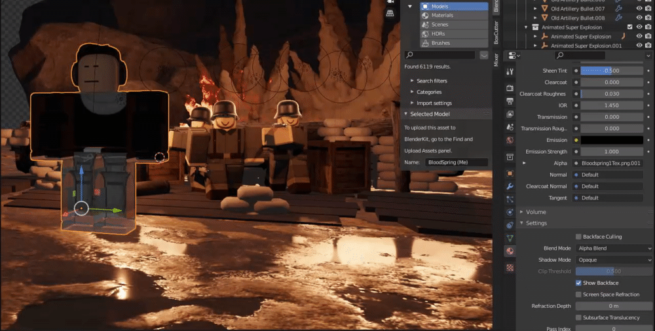Click the Clearcoat Normal Default field
The height and width of the screenshot is (331, 655).
[608, 186]
